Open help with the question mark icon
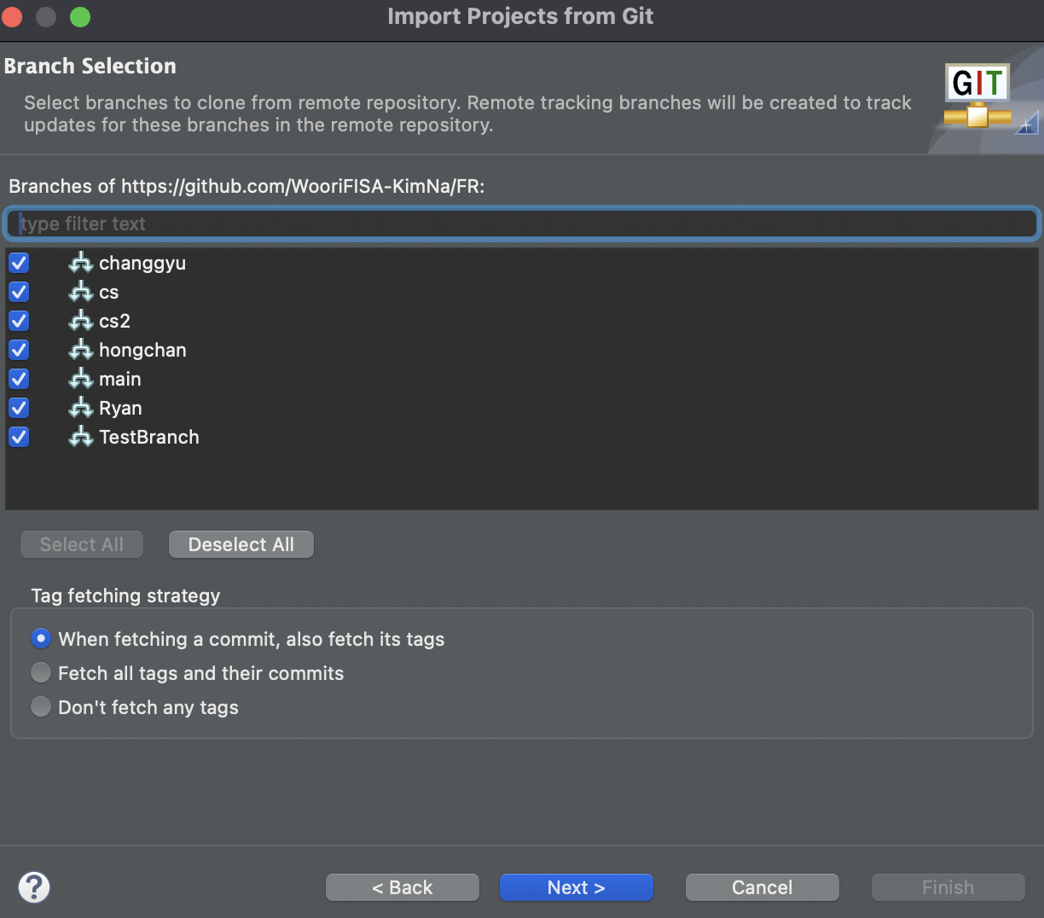This screenshot has height=918, width=1044. pos(34,887)
